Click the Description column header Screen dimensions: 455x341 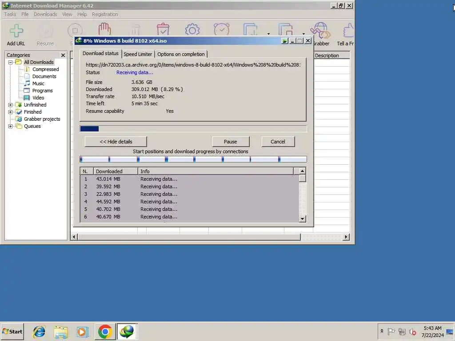pyautogui.click(x=331, y=56)
